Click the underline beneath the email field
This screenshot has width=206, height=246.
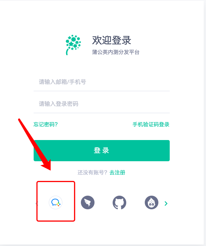(x=102, y=91)
